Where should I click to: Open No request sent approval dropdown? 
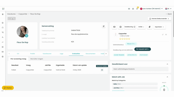pos(143,49)
